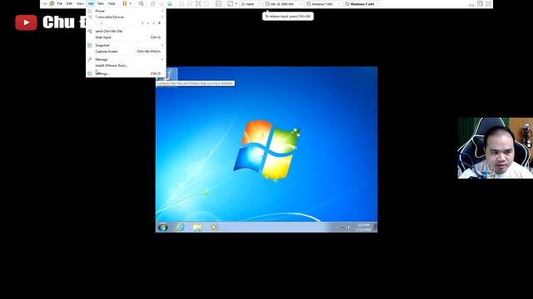Choose Send Ctrl+Alt+Del in VM menu
Image resolution: width=533 pixels, height=299 pixels.
click(126, 32)
